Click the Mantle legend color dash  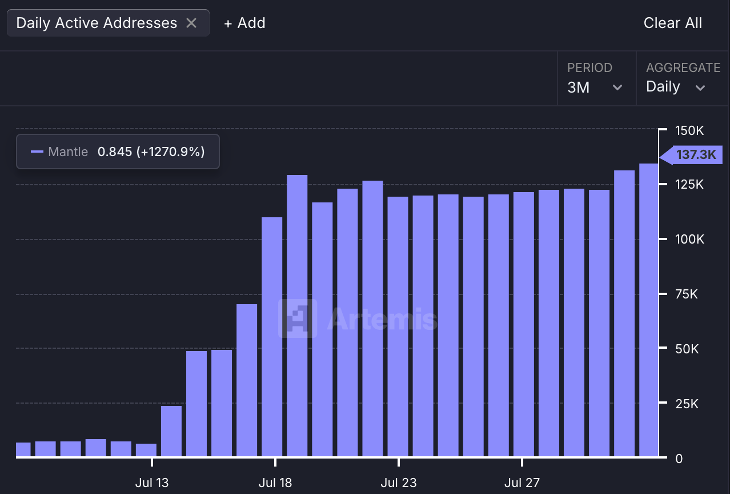[x=37, y=152]
